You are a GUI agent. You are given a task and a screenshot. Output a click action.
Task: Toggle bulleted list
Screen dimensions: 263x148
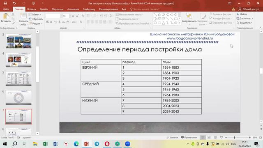(89, 16)
